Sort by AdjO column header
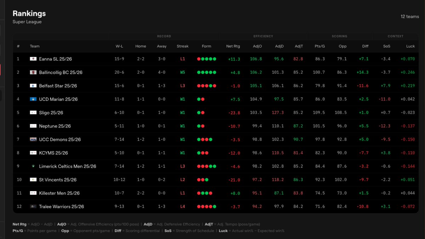425x239 pixels. pyautogui.click(x=257, y=46)
